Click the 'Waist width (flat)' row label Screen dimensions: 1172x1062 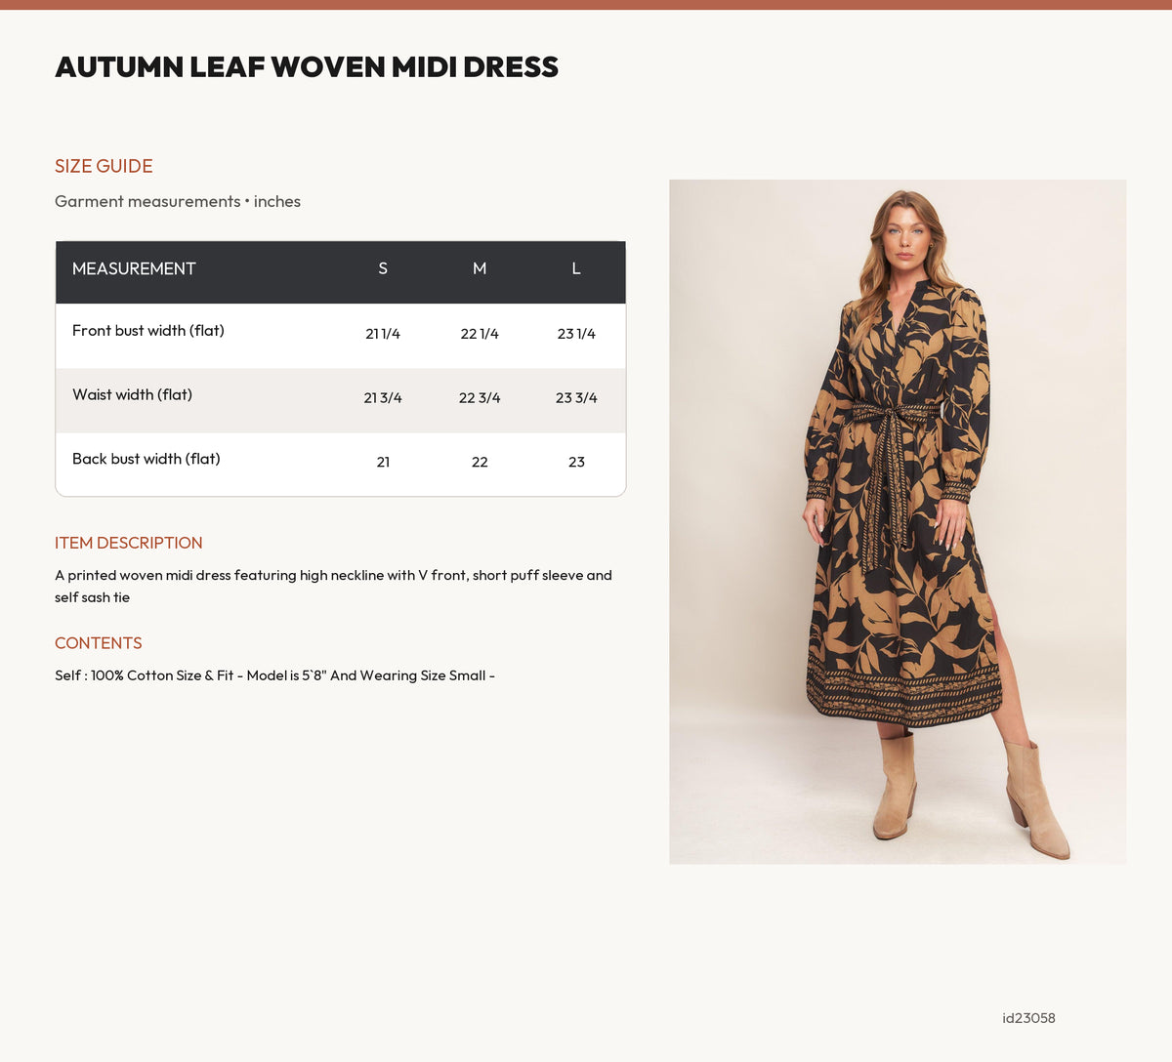(x=132, y=395)
